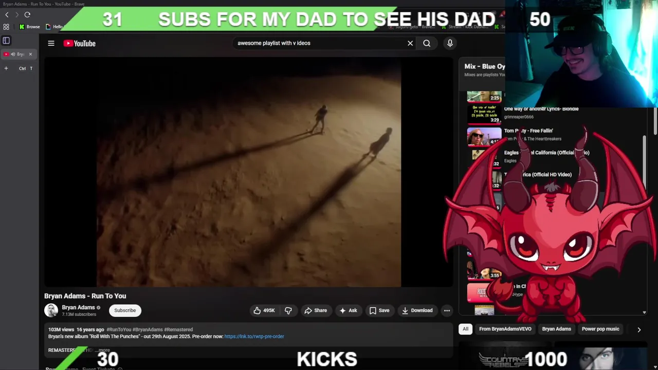Screen dimensions: 658x370
Task: Go forward with the browser forward arrow
Action: 16,15
